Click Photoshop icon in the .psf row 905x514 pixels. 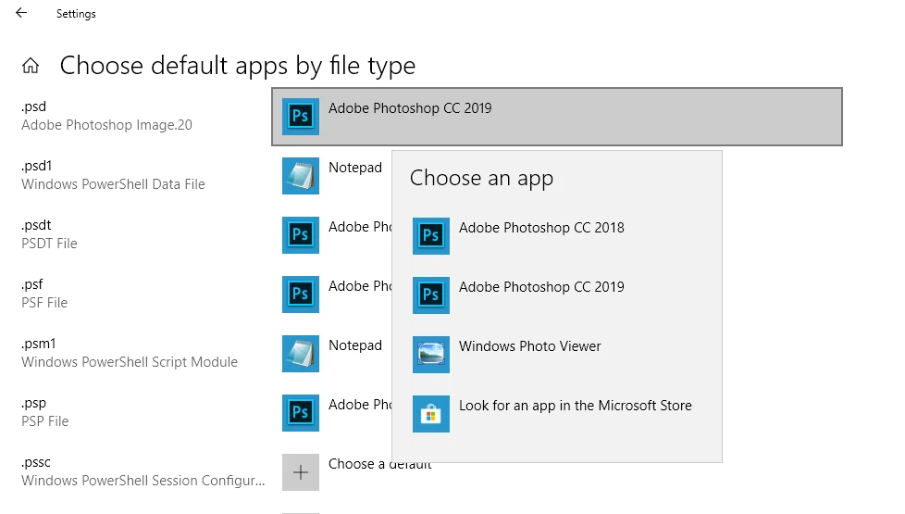[301, 294]
